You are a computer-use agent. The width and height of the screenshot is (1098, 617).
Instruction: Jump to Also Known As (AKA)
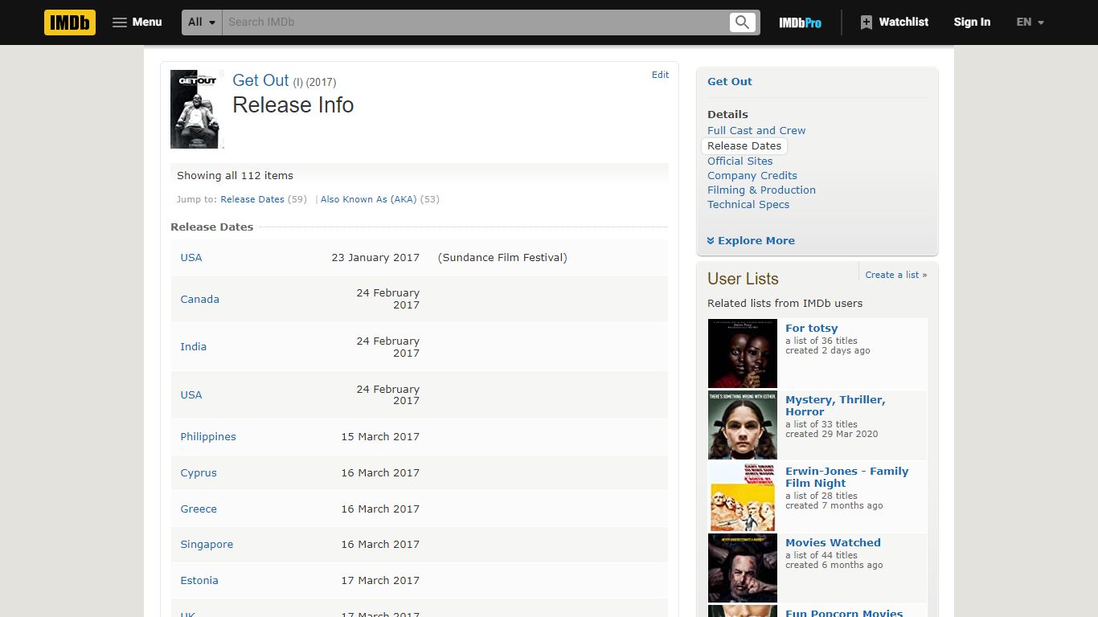point(369,199)
